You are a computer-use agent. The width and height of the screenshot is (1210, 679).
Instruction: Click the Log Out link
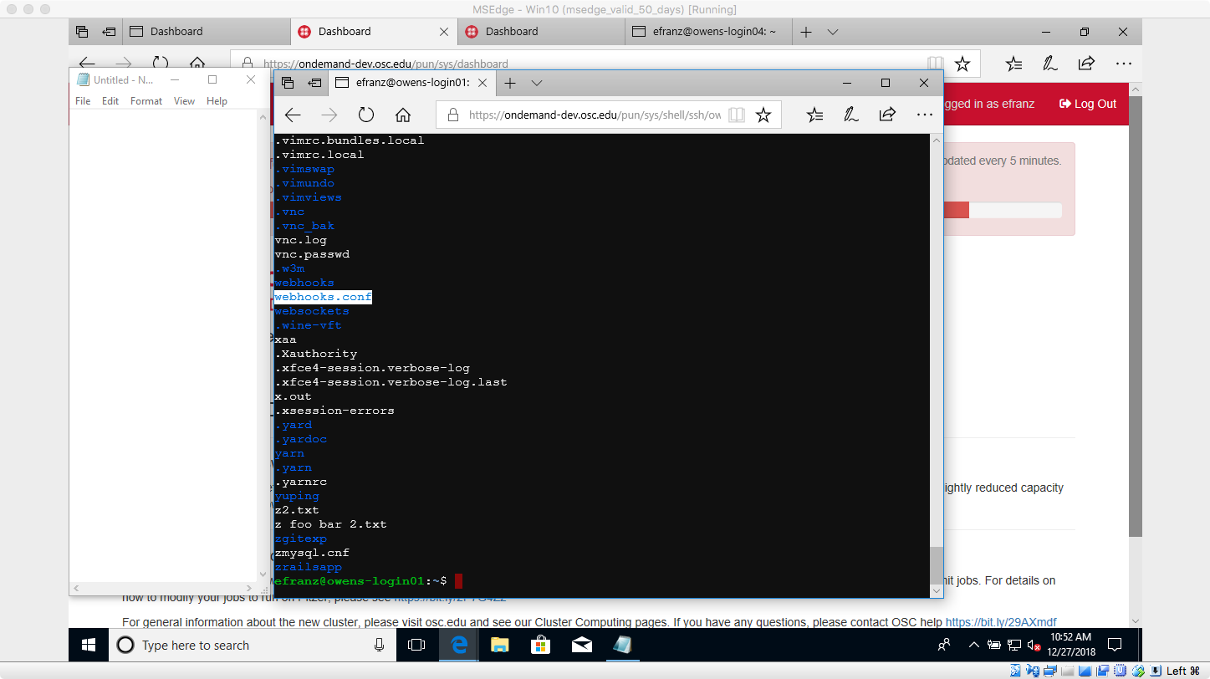[x=1088, y=104]
